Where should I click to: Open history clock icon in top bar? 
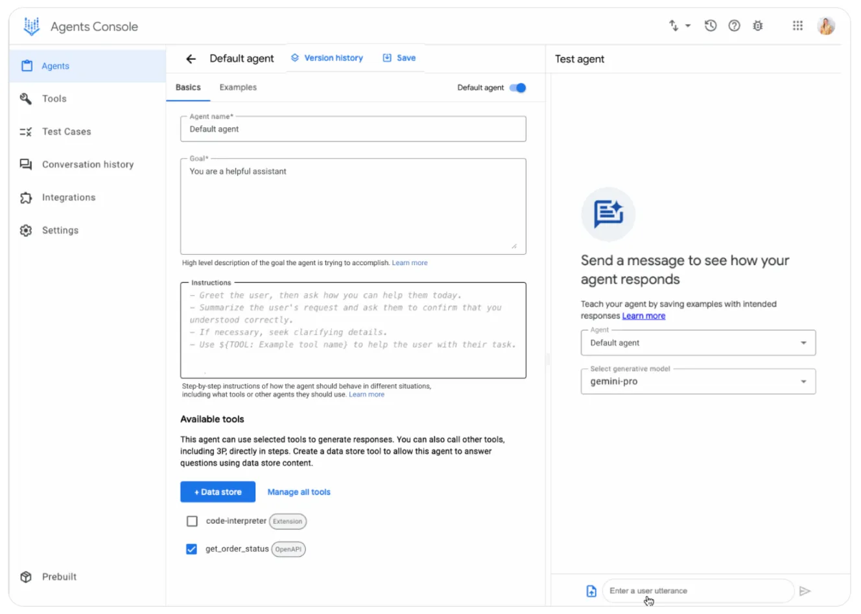(711, 26)
